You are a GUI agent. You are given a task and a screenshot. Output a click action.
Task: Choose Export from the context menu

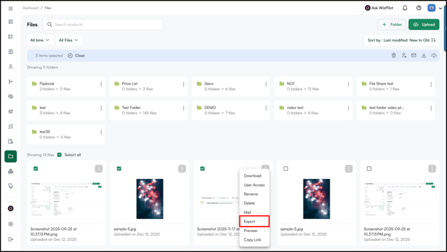(254, 221)
